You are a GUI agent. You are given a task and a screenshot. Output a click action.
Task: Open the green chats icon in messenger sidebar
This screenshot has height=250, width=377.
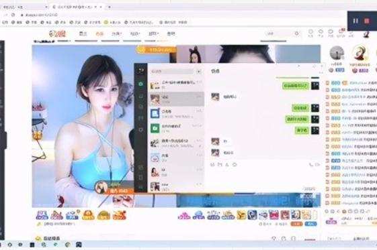coord(141,84)
